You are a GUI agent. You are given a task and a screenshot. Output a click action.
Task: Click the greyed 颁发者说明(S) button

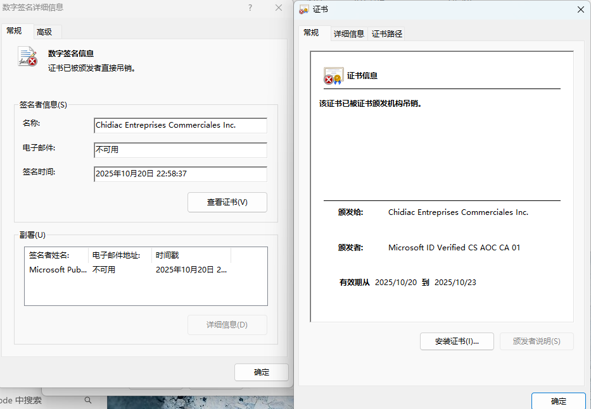tap(537, 341)
